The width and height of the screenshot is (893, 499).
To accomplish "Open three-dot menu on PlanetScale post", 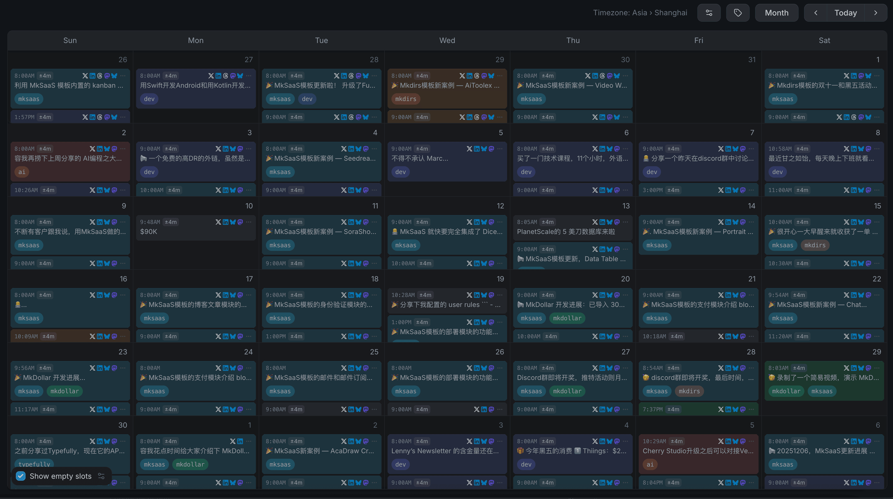I will coord(625,222).
